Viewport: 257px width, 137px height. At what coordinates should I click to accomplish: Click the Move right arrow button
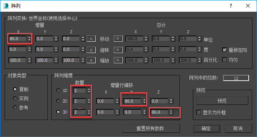point(118,39)
